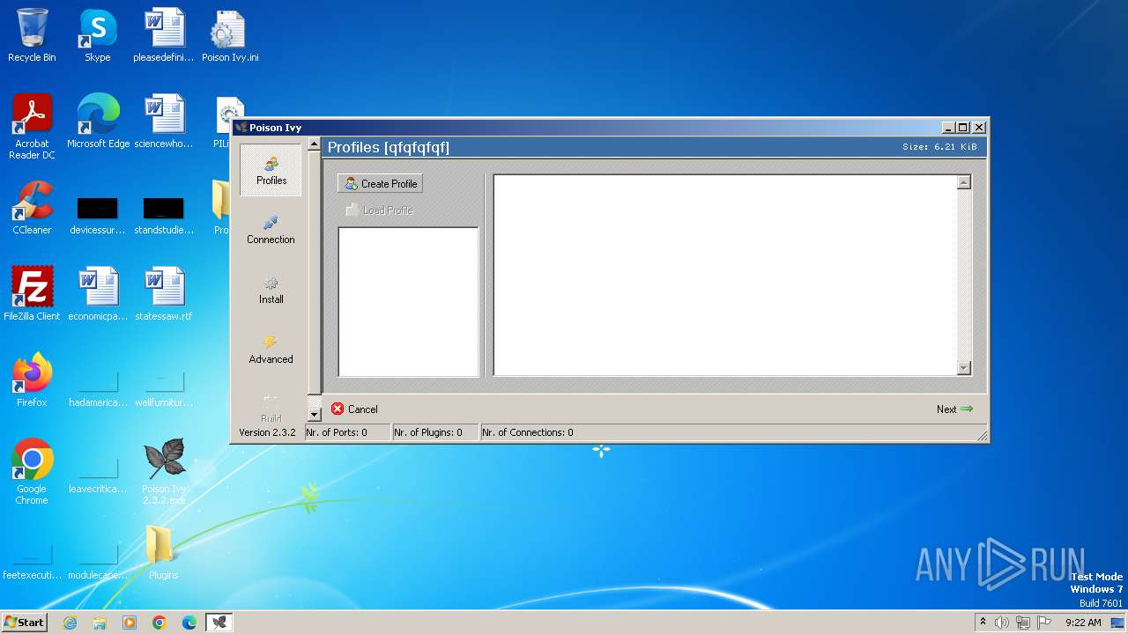The height and width of the screenshot is (634, 1128).
Task: Select the pleasedefini... document icon
Action: click(164, 36)
